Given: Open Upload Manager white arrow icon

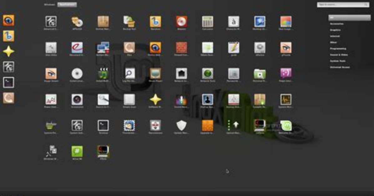Looking at the screenshot, I should coord(234,125).
